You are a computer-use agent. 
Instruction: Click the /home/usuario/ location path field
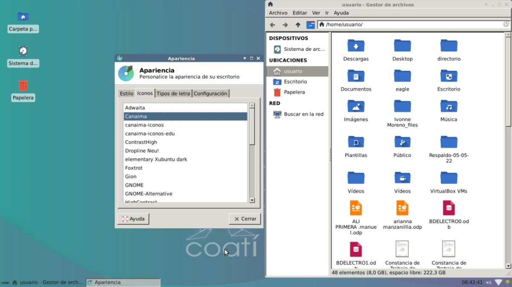coord(410,25)
